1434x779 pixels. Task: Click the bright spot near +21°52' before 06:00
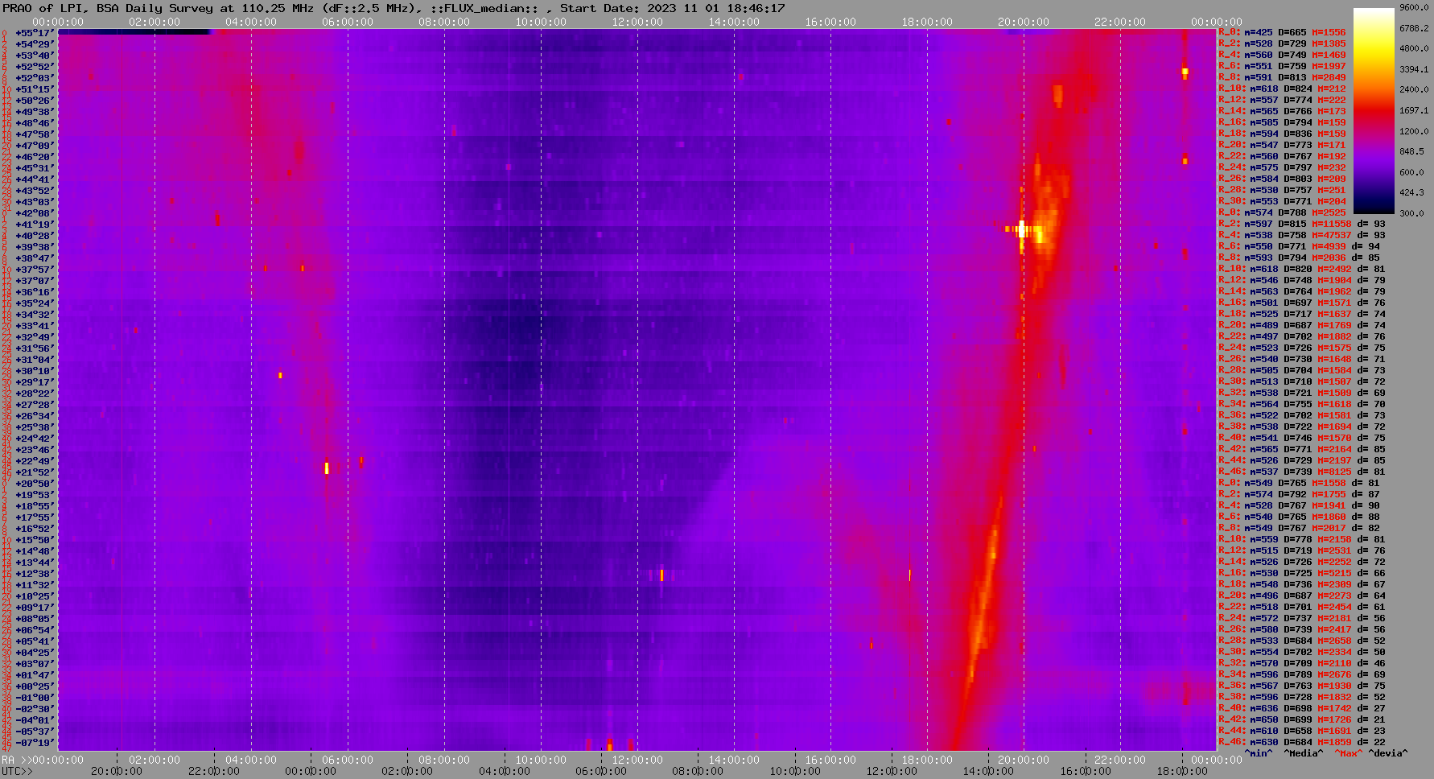click(327, 468)
